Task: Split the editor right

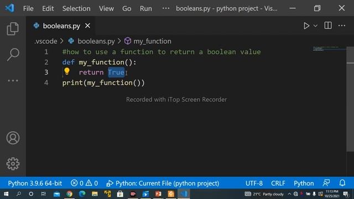Action: pos(328,25)
